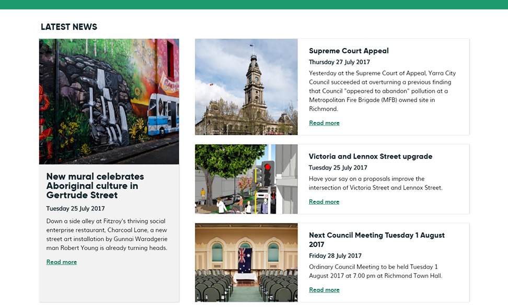Click the New mural celebrates Aboriginal culture headline
The image size is (508, 307).
[x=95, y=186]
